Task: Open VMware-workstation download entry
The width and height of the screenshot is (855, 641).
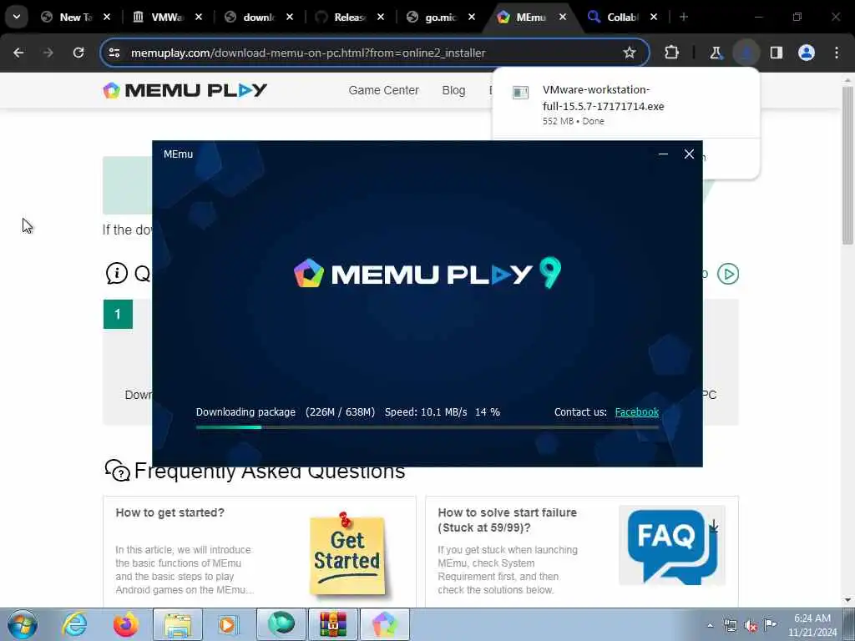Action: (625, 104)
